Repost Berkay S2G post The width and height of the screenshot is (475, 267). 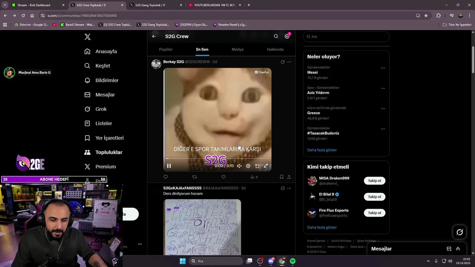pyautogui.click(x=194, y=177)
